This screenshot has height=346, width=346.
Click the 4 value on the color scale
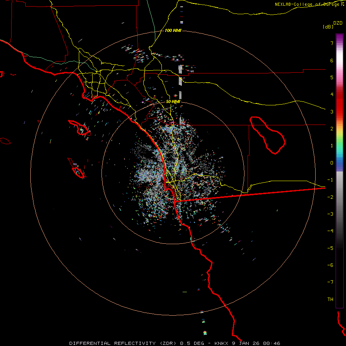332,95
